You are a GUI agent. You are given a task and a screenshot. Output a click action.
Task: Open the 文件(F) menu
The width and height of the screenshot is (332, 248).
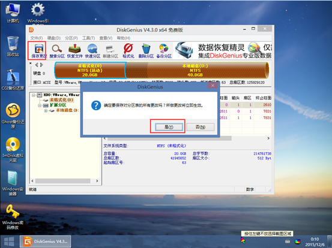[37, 38]
